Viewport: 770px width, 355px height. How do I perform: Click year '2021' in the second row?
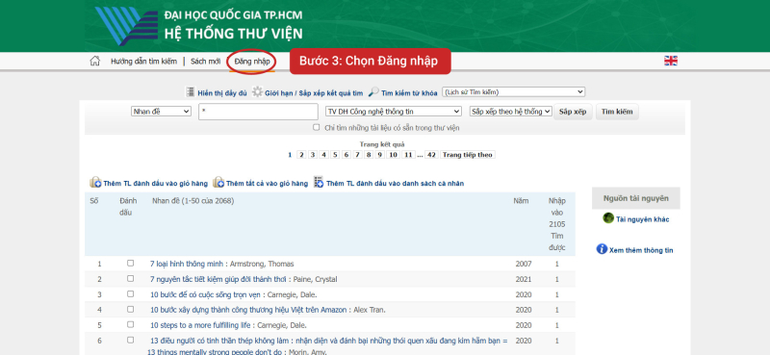524,279
